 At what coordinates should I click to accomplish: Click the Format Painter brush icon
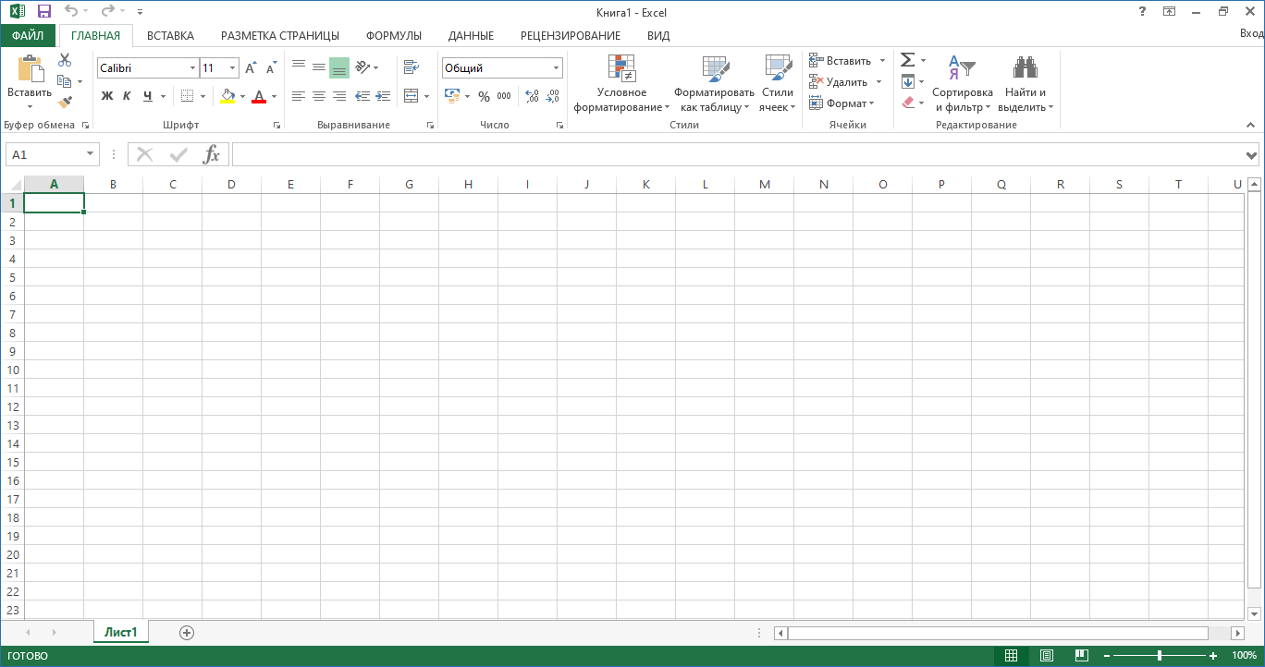(x=65, y=103)
